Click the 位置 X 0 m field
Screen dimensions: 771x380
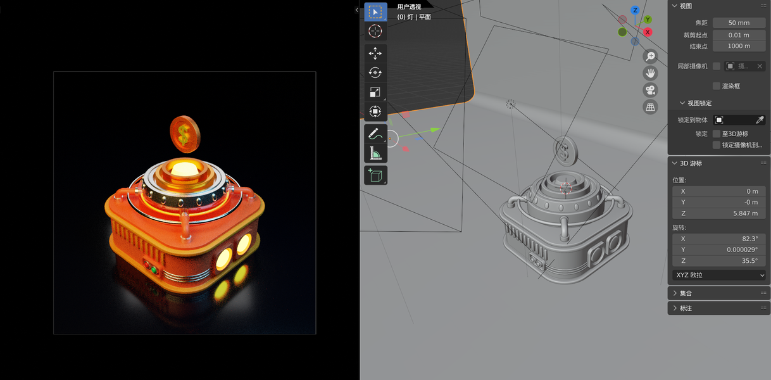point(719,191)
